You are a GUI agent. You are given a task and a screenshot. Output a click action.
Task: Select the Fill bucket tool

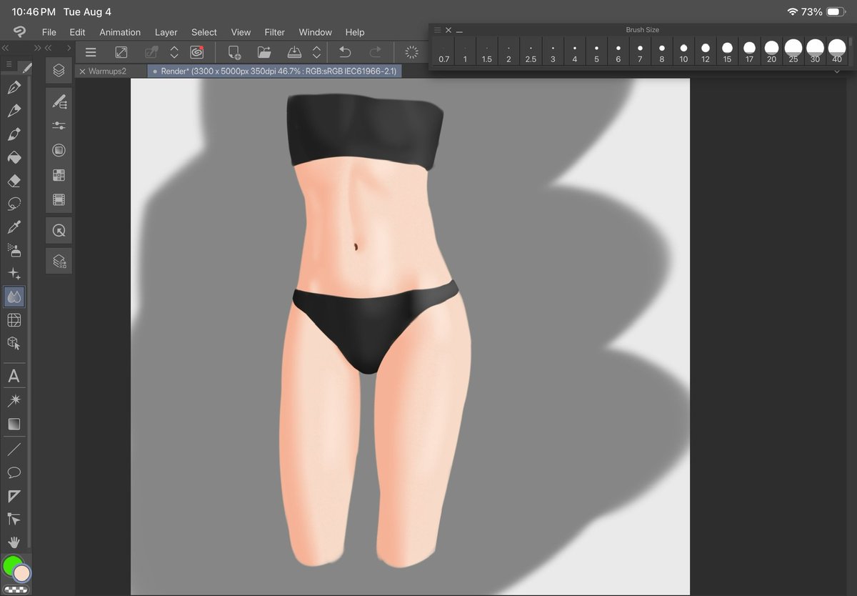tap(14, 157)
